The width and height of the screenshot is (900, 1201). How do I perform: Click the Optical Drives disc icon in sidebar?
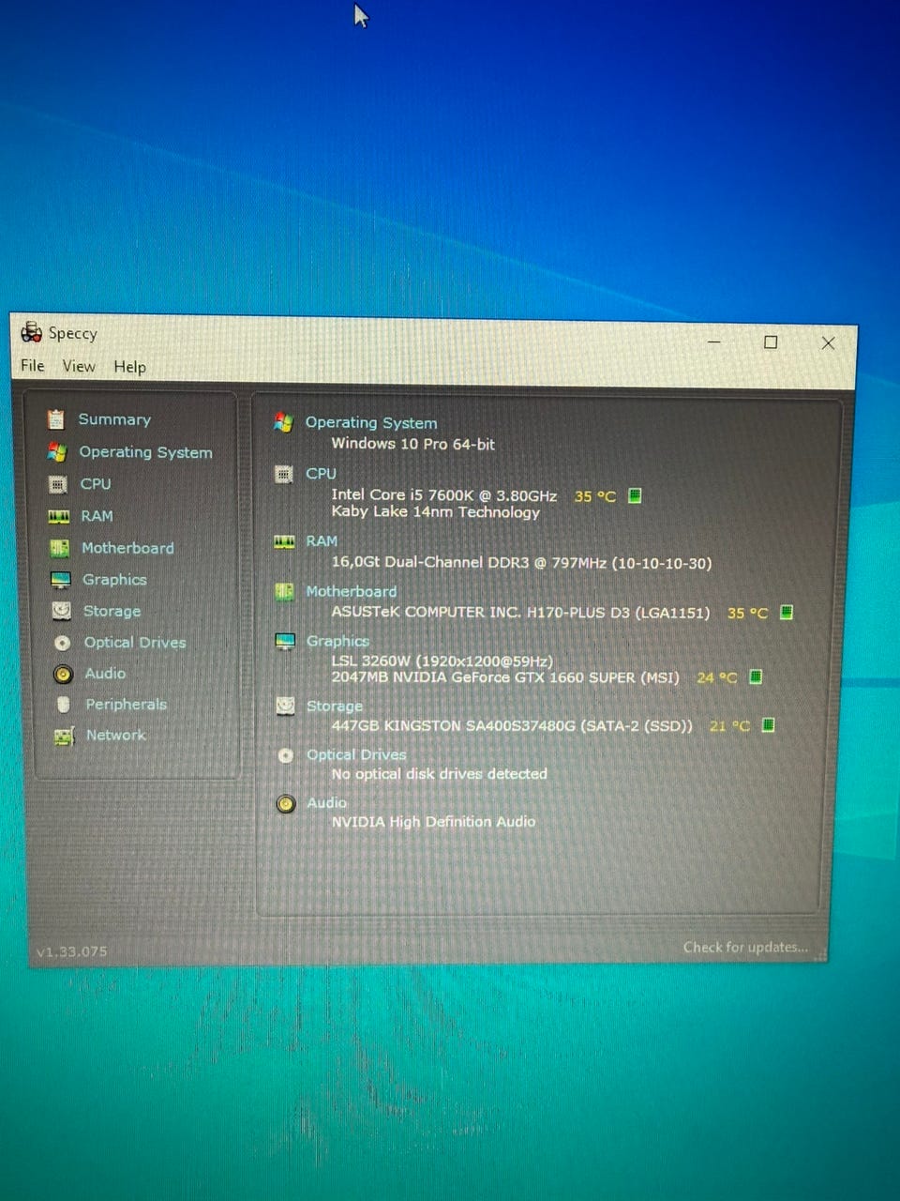click(63, 643)
